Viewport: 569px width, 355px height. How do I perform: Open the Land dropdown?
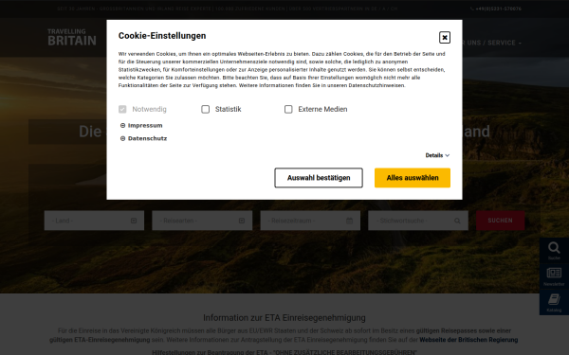94,221
